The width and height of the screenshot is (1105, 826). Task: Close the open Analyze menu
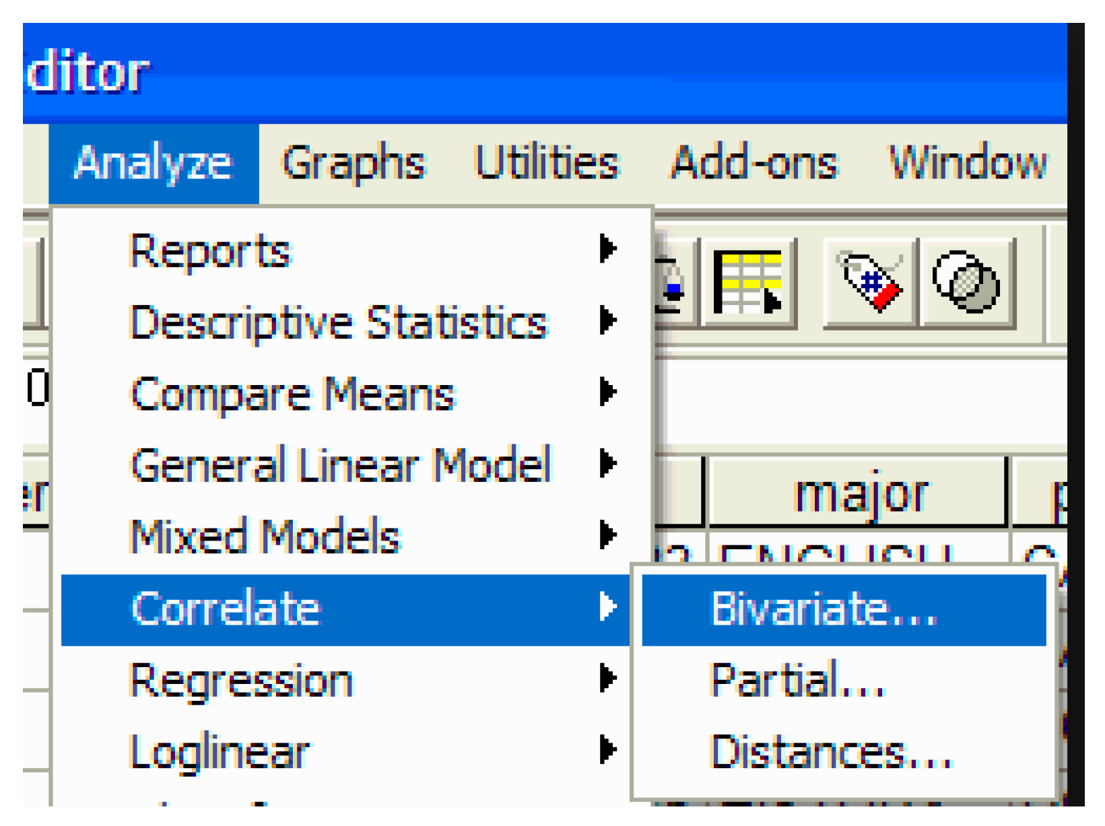[x=153, y=164]
